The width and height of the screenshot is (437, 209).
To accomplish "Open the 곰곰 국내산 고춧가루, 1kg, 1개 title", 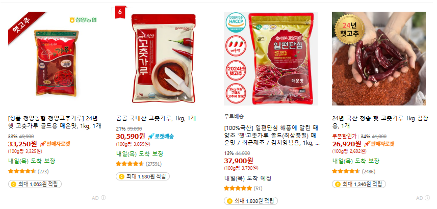I will pos(156,118).
